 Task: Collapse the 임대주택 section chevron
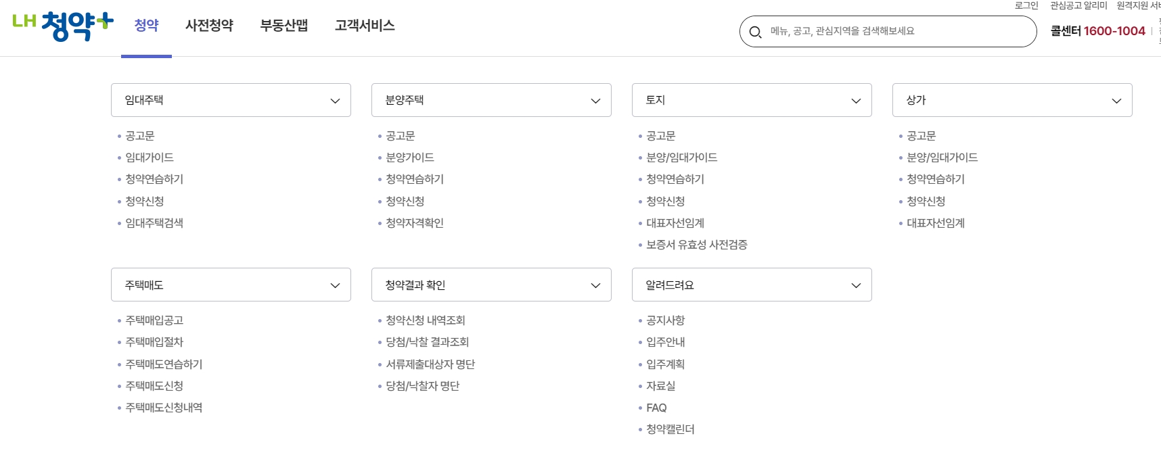334,100
